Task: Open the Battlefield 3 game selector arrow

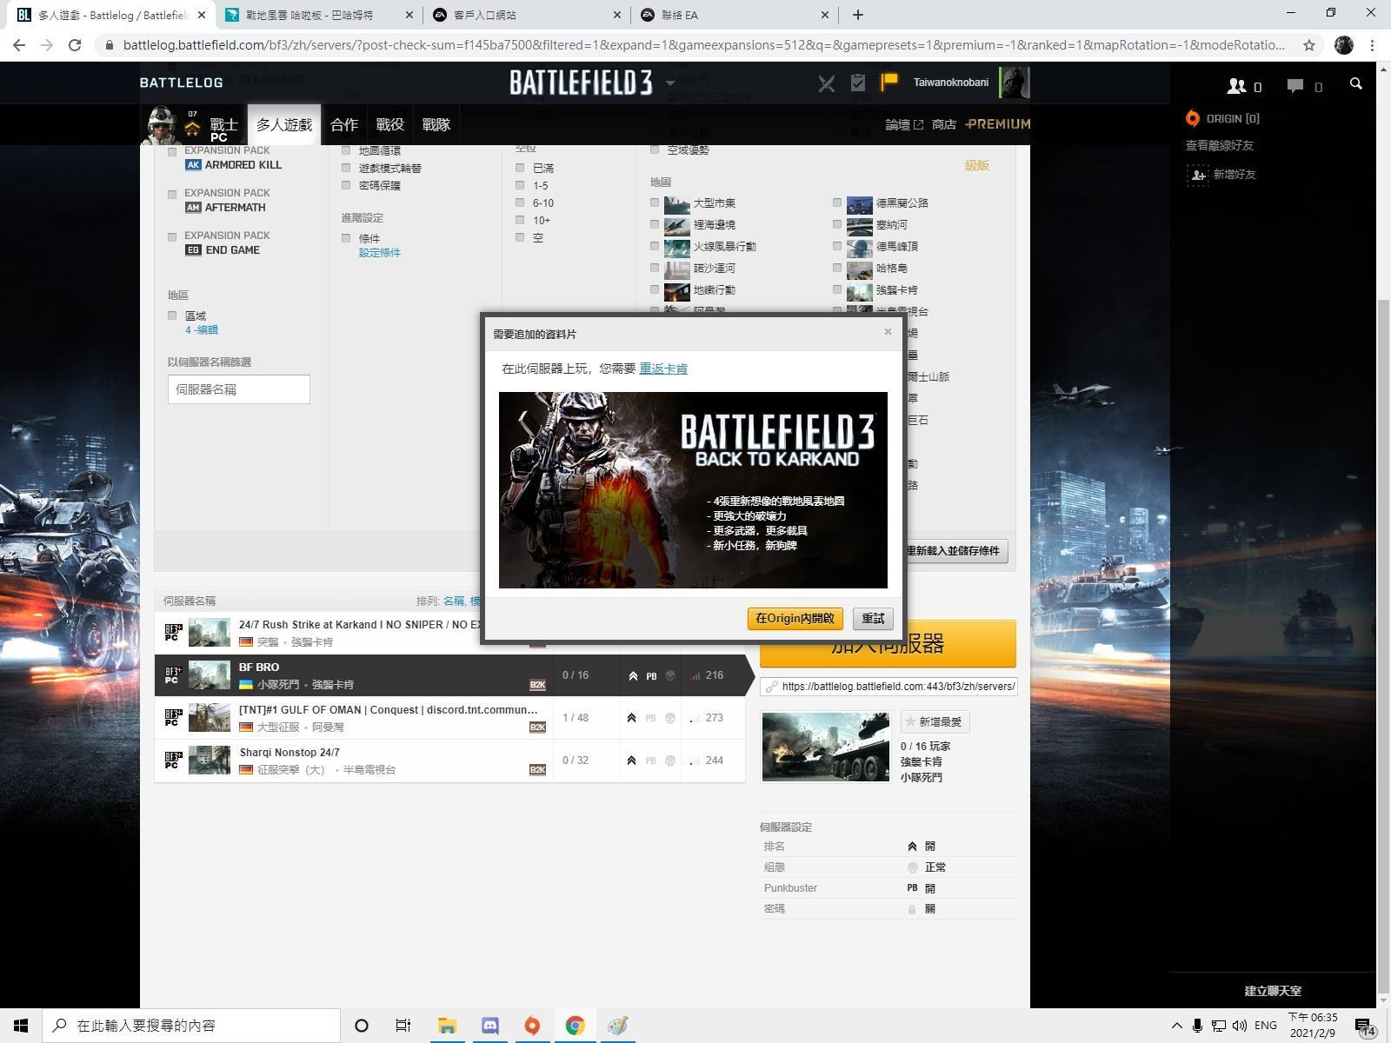Action: tap(670, 83)
